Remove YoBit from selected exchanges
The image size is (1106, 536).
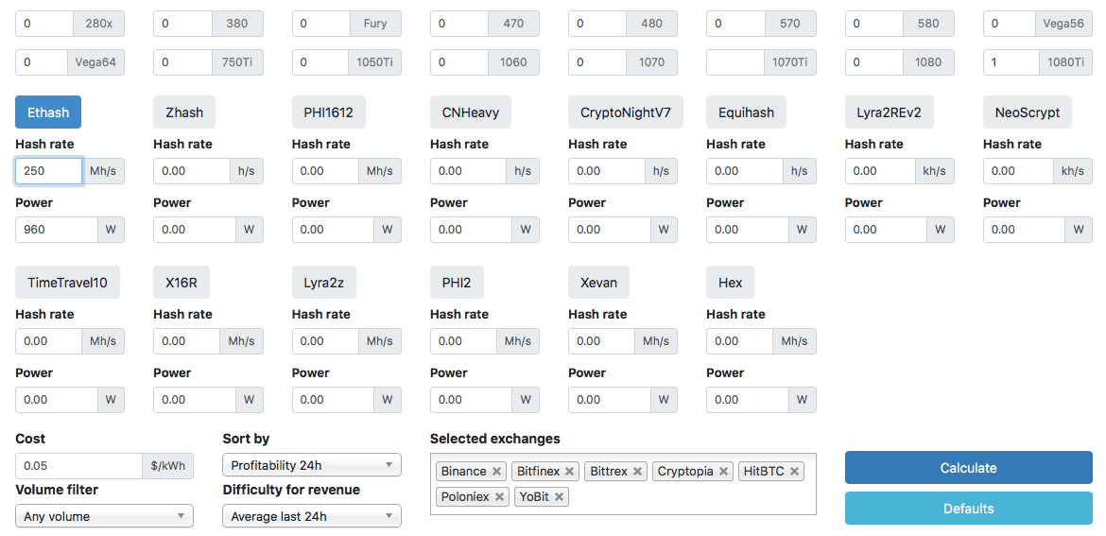[x=560, y=496]
